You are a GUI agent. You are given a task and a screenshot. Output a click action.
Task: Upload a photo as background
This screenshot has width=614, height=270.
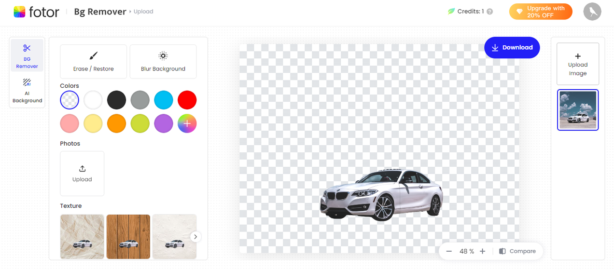point(82,174)
